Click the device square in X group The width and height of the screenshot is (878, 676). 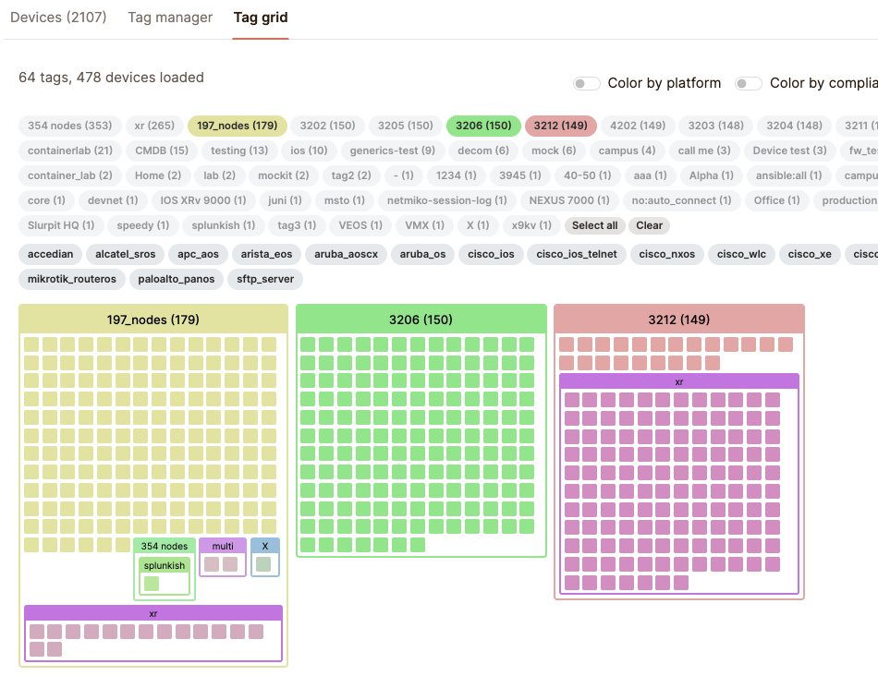click(x=264, y=563)
